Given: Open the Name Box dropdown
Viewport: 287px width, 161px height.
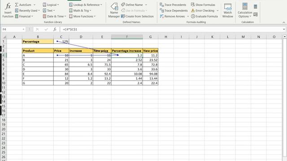Looking at the screenshot, I should click(23, 30).
